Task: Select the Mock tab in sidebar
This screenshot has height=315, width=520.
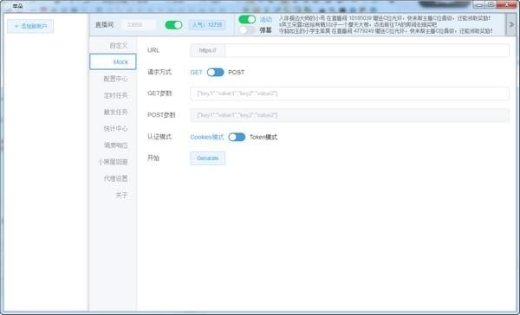Action: [x=113, y=61]
